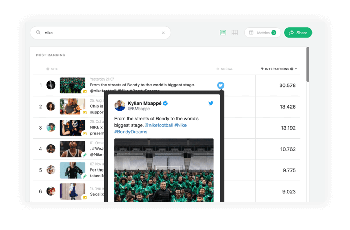
Task: Click the Twitter bird logo in the tweet popup
Action: (211, 103)
